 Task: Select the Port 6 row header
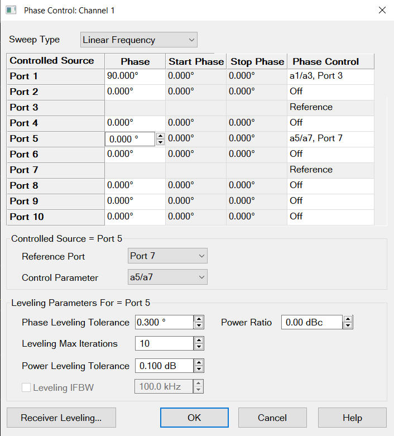tap(56, 155)
